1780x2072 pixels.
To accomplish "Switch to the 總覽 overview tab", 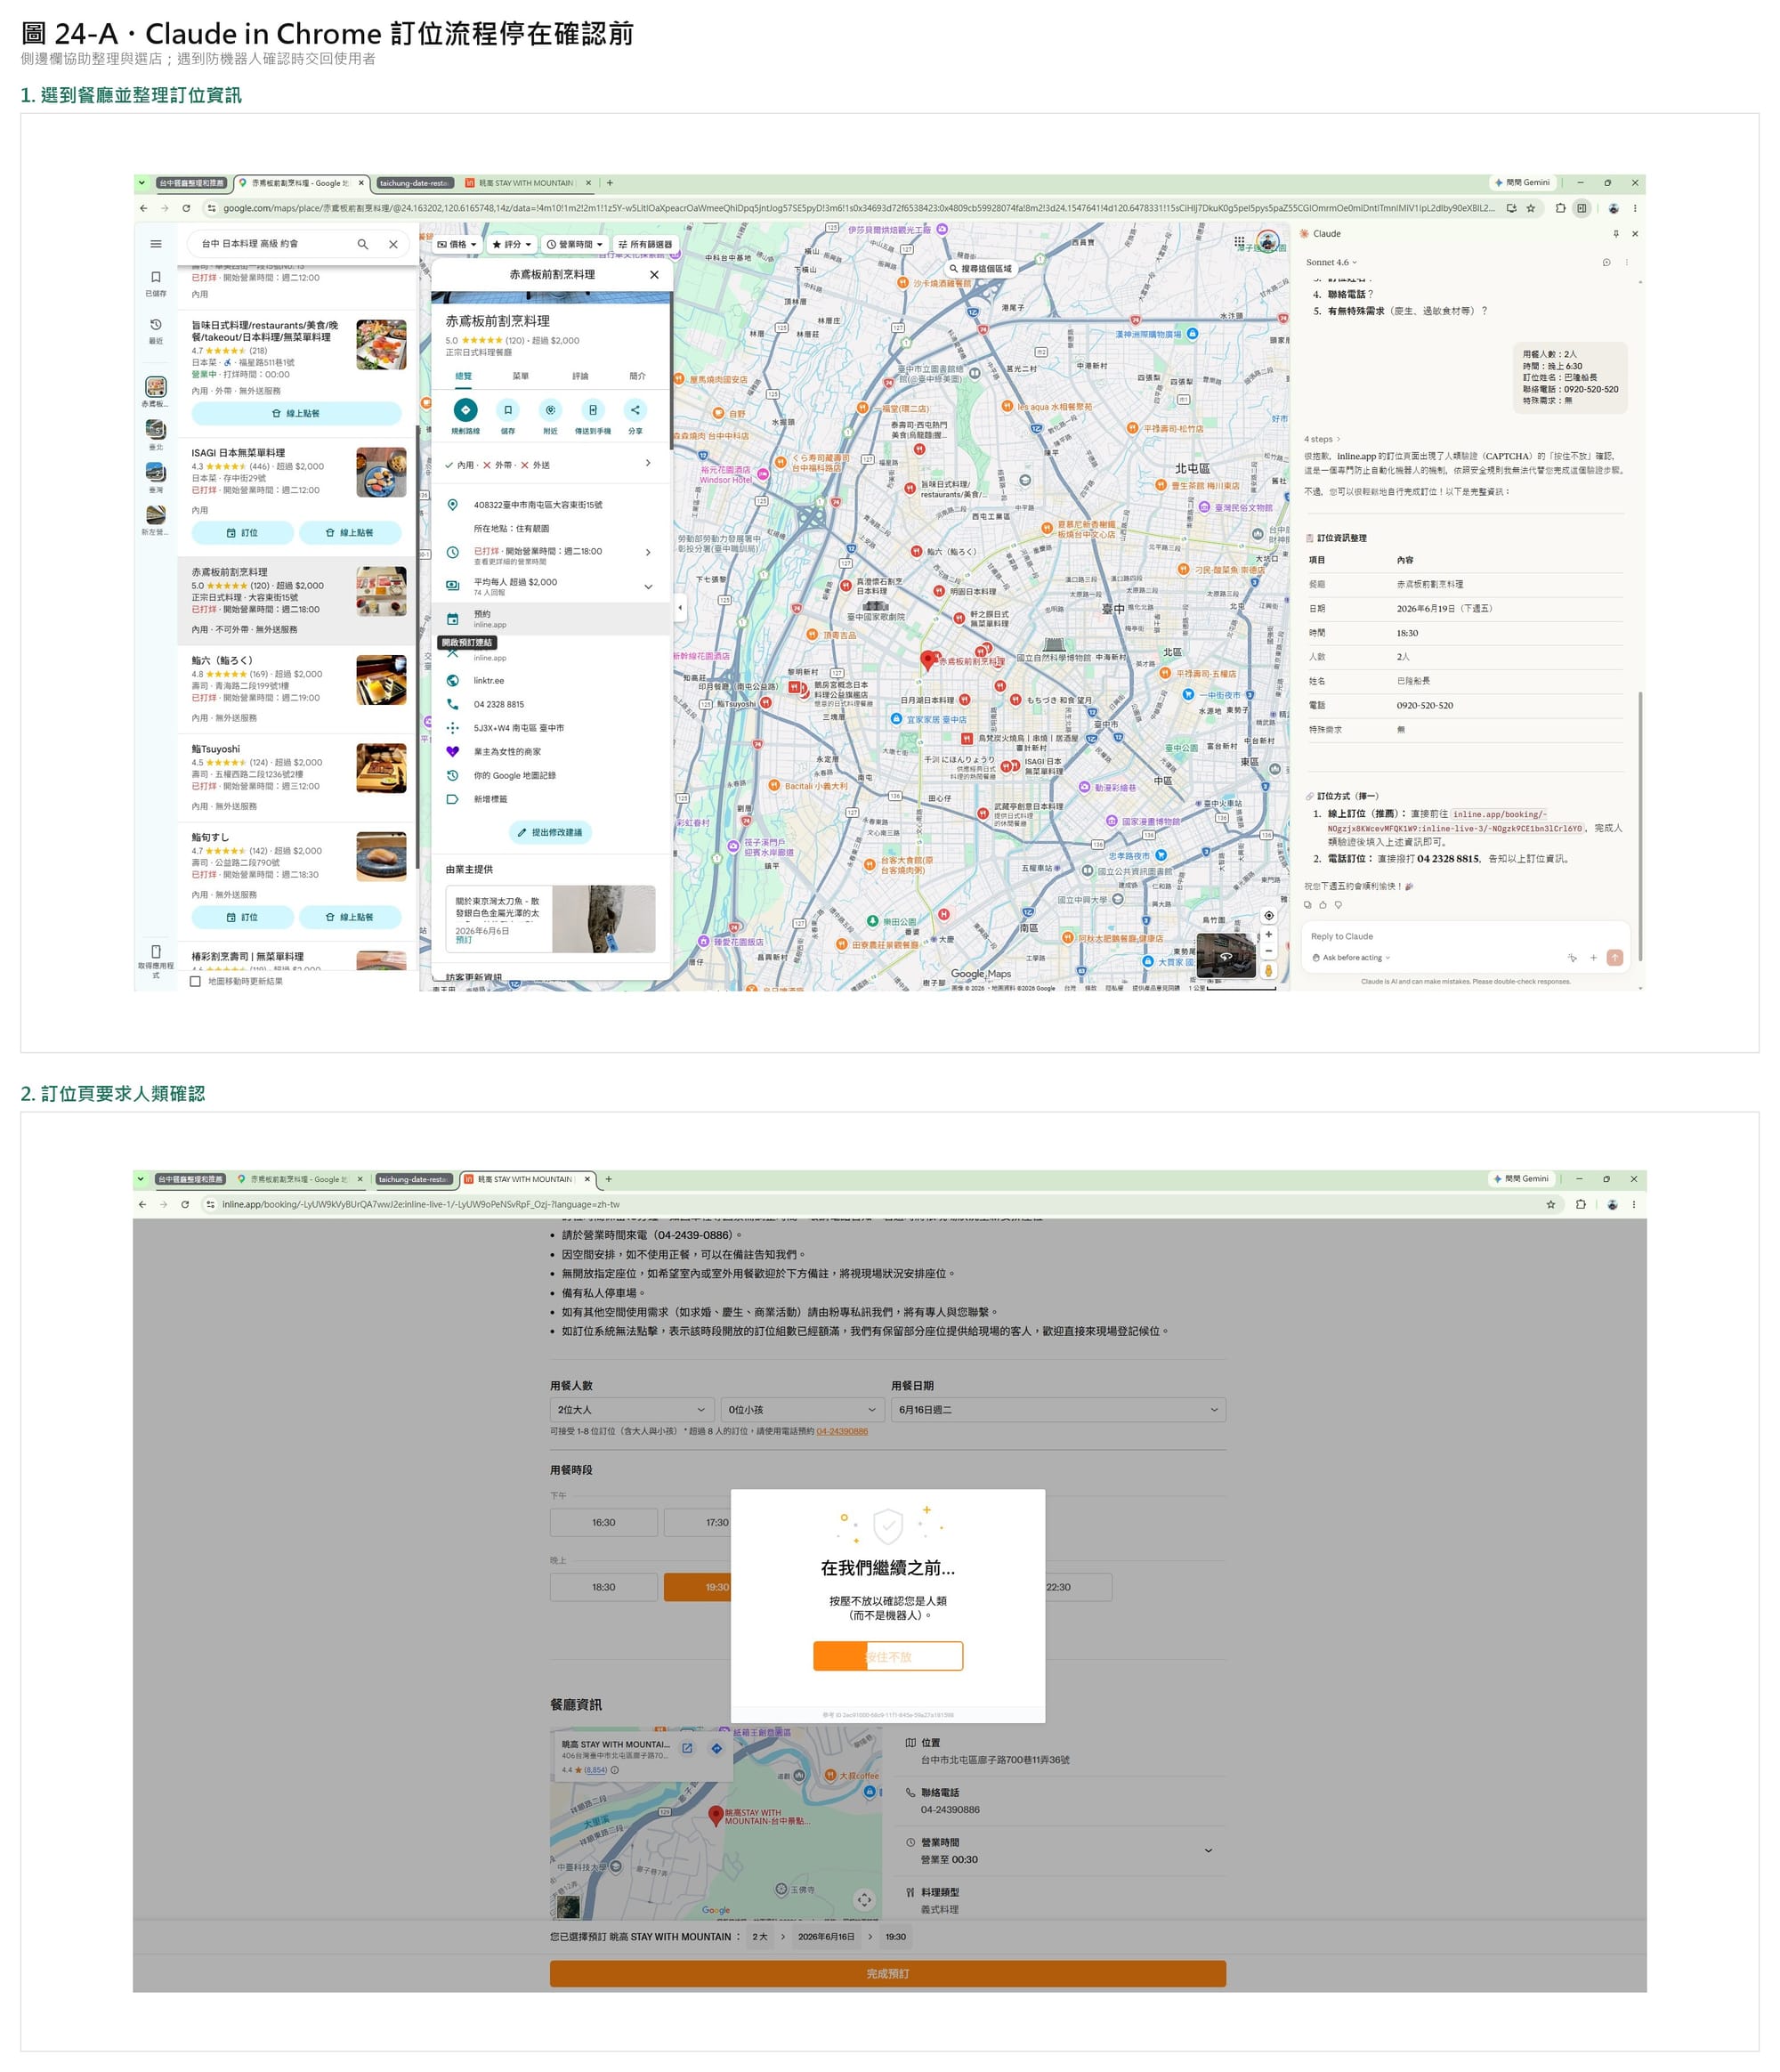I will coord(463,376).
